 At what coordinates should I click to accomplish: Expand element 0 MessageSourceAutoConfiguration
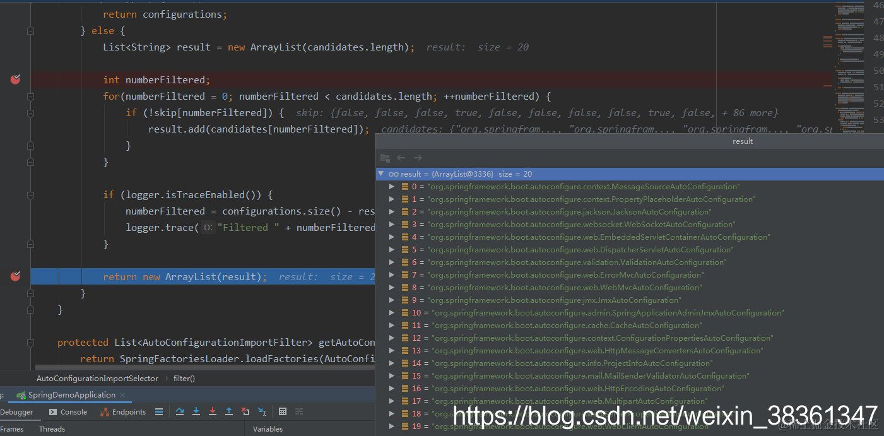pos(392,186)
